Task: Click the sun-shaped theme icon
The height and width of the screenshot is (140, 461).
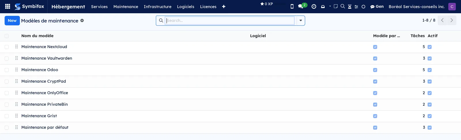Action: [363, 7]
